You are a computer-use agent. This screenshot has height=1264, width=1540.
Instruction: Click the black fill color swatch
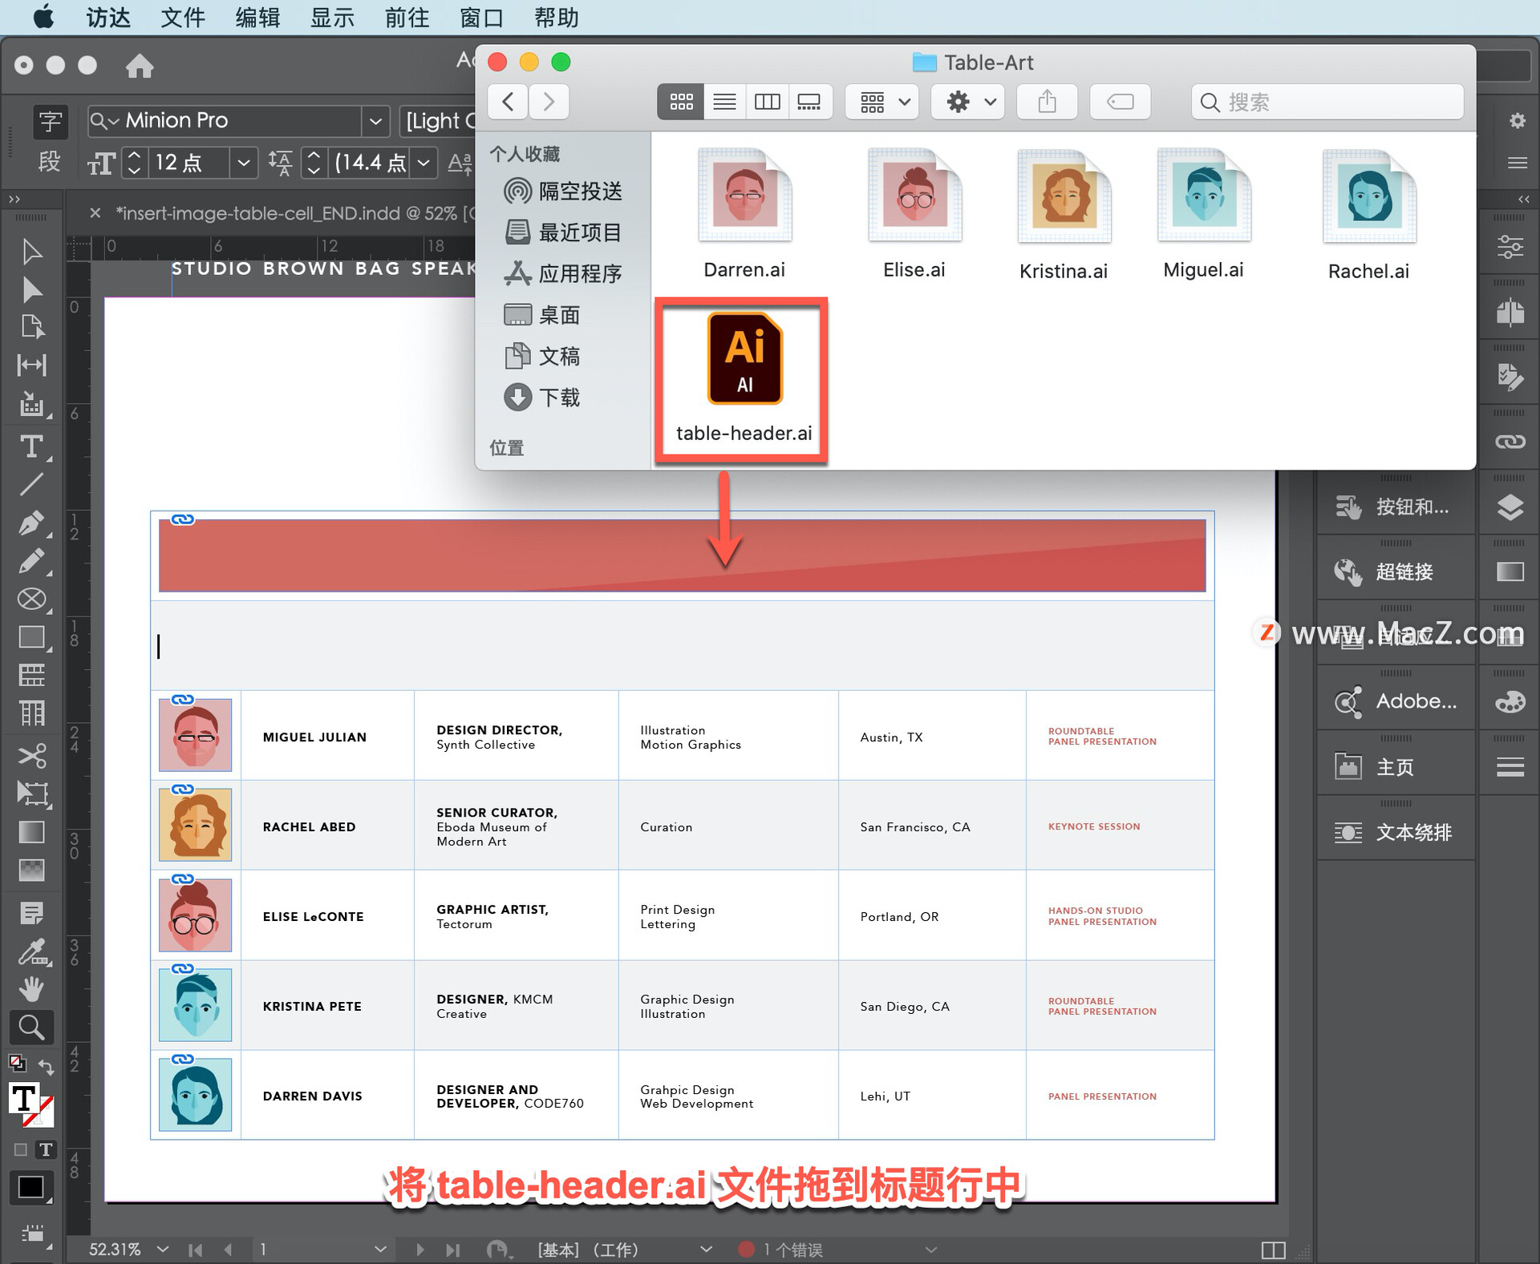(x=30, y=1186)
